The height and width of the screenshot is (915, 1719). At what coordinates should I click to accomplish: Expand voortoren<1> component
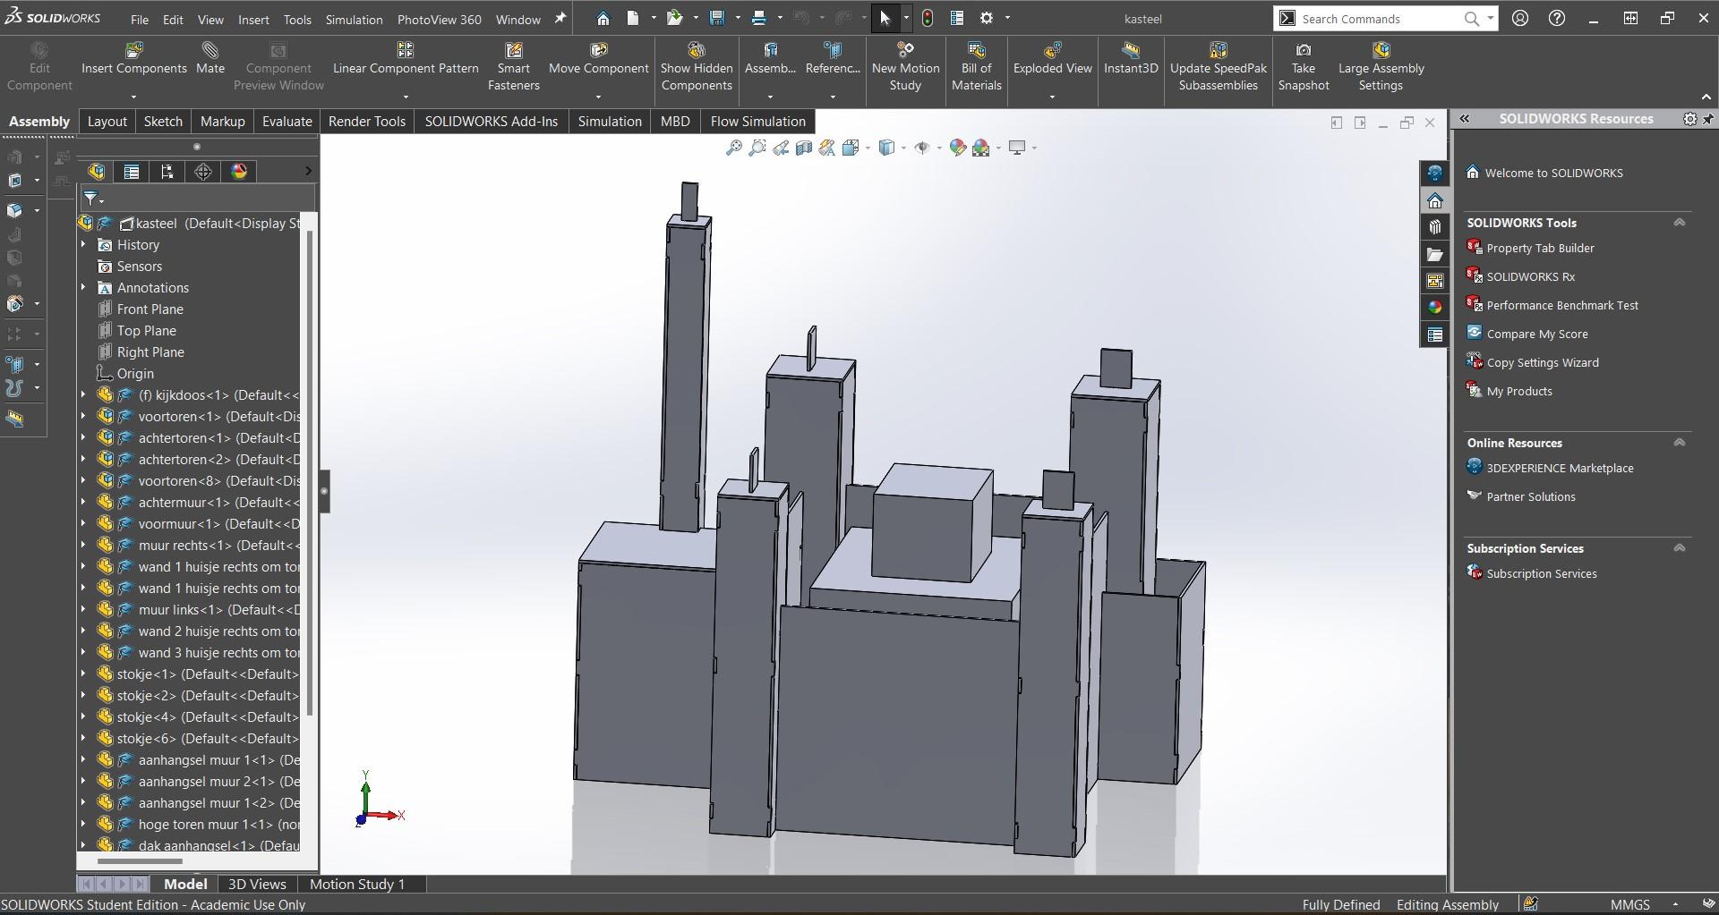pos(83,416)
